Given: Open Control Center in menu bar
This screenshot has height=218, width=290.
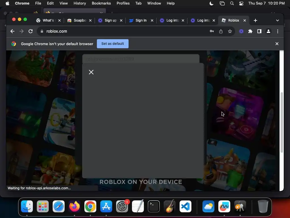Looking at the screenshot, I should coord(241,3).
